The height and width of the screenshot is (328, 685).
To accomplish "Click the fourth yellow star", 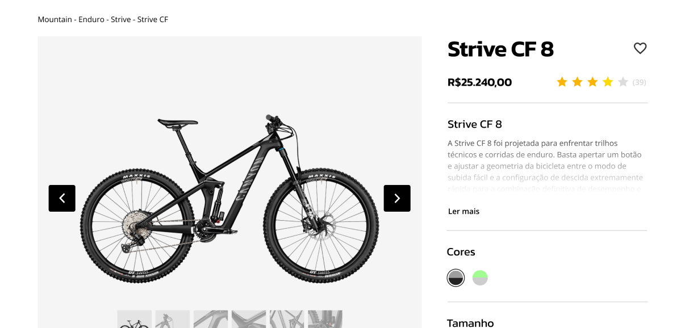I will tap(608, 82).
